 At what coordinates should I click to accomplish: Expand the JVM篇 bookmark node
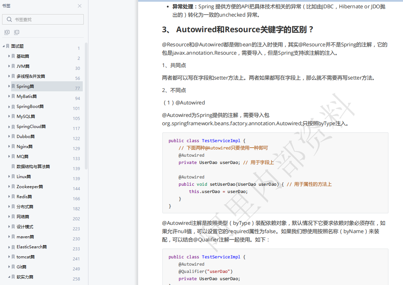(10, 66)
